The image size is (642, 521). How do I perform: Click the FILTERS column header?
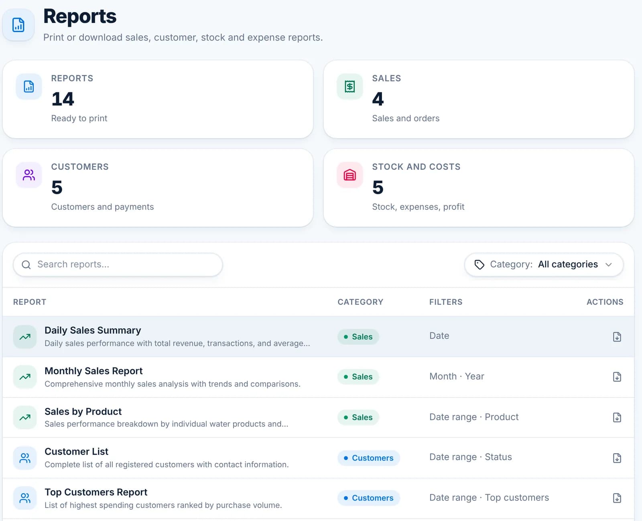click(446, 302)
